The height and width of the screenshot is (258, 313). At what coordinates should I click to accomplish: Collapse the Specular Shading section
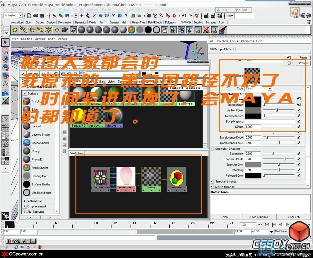(x=212, y=149)
